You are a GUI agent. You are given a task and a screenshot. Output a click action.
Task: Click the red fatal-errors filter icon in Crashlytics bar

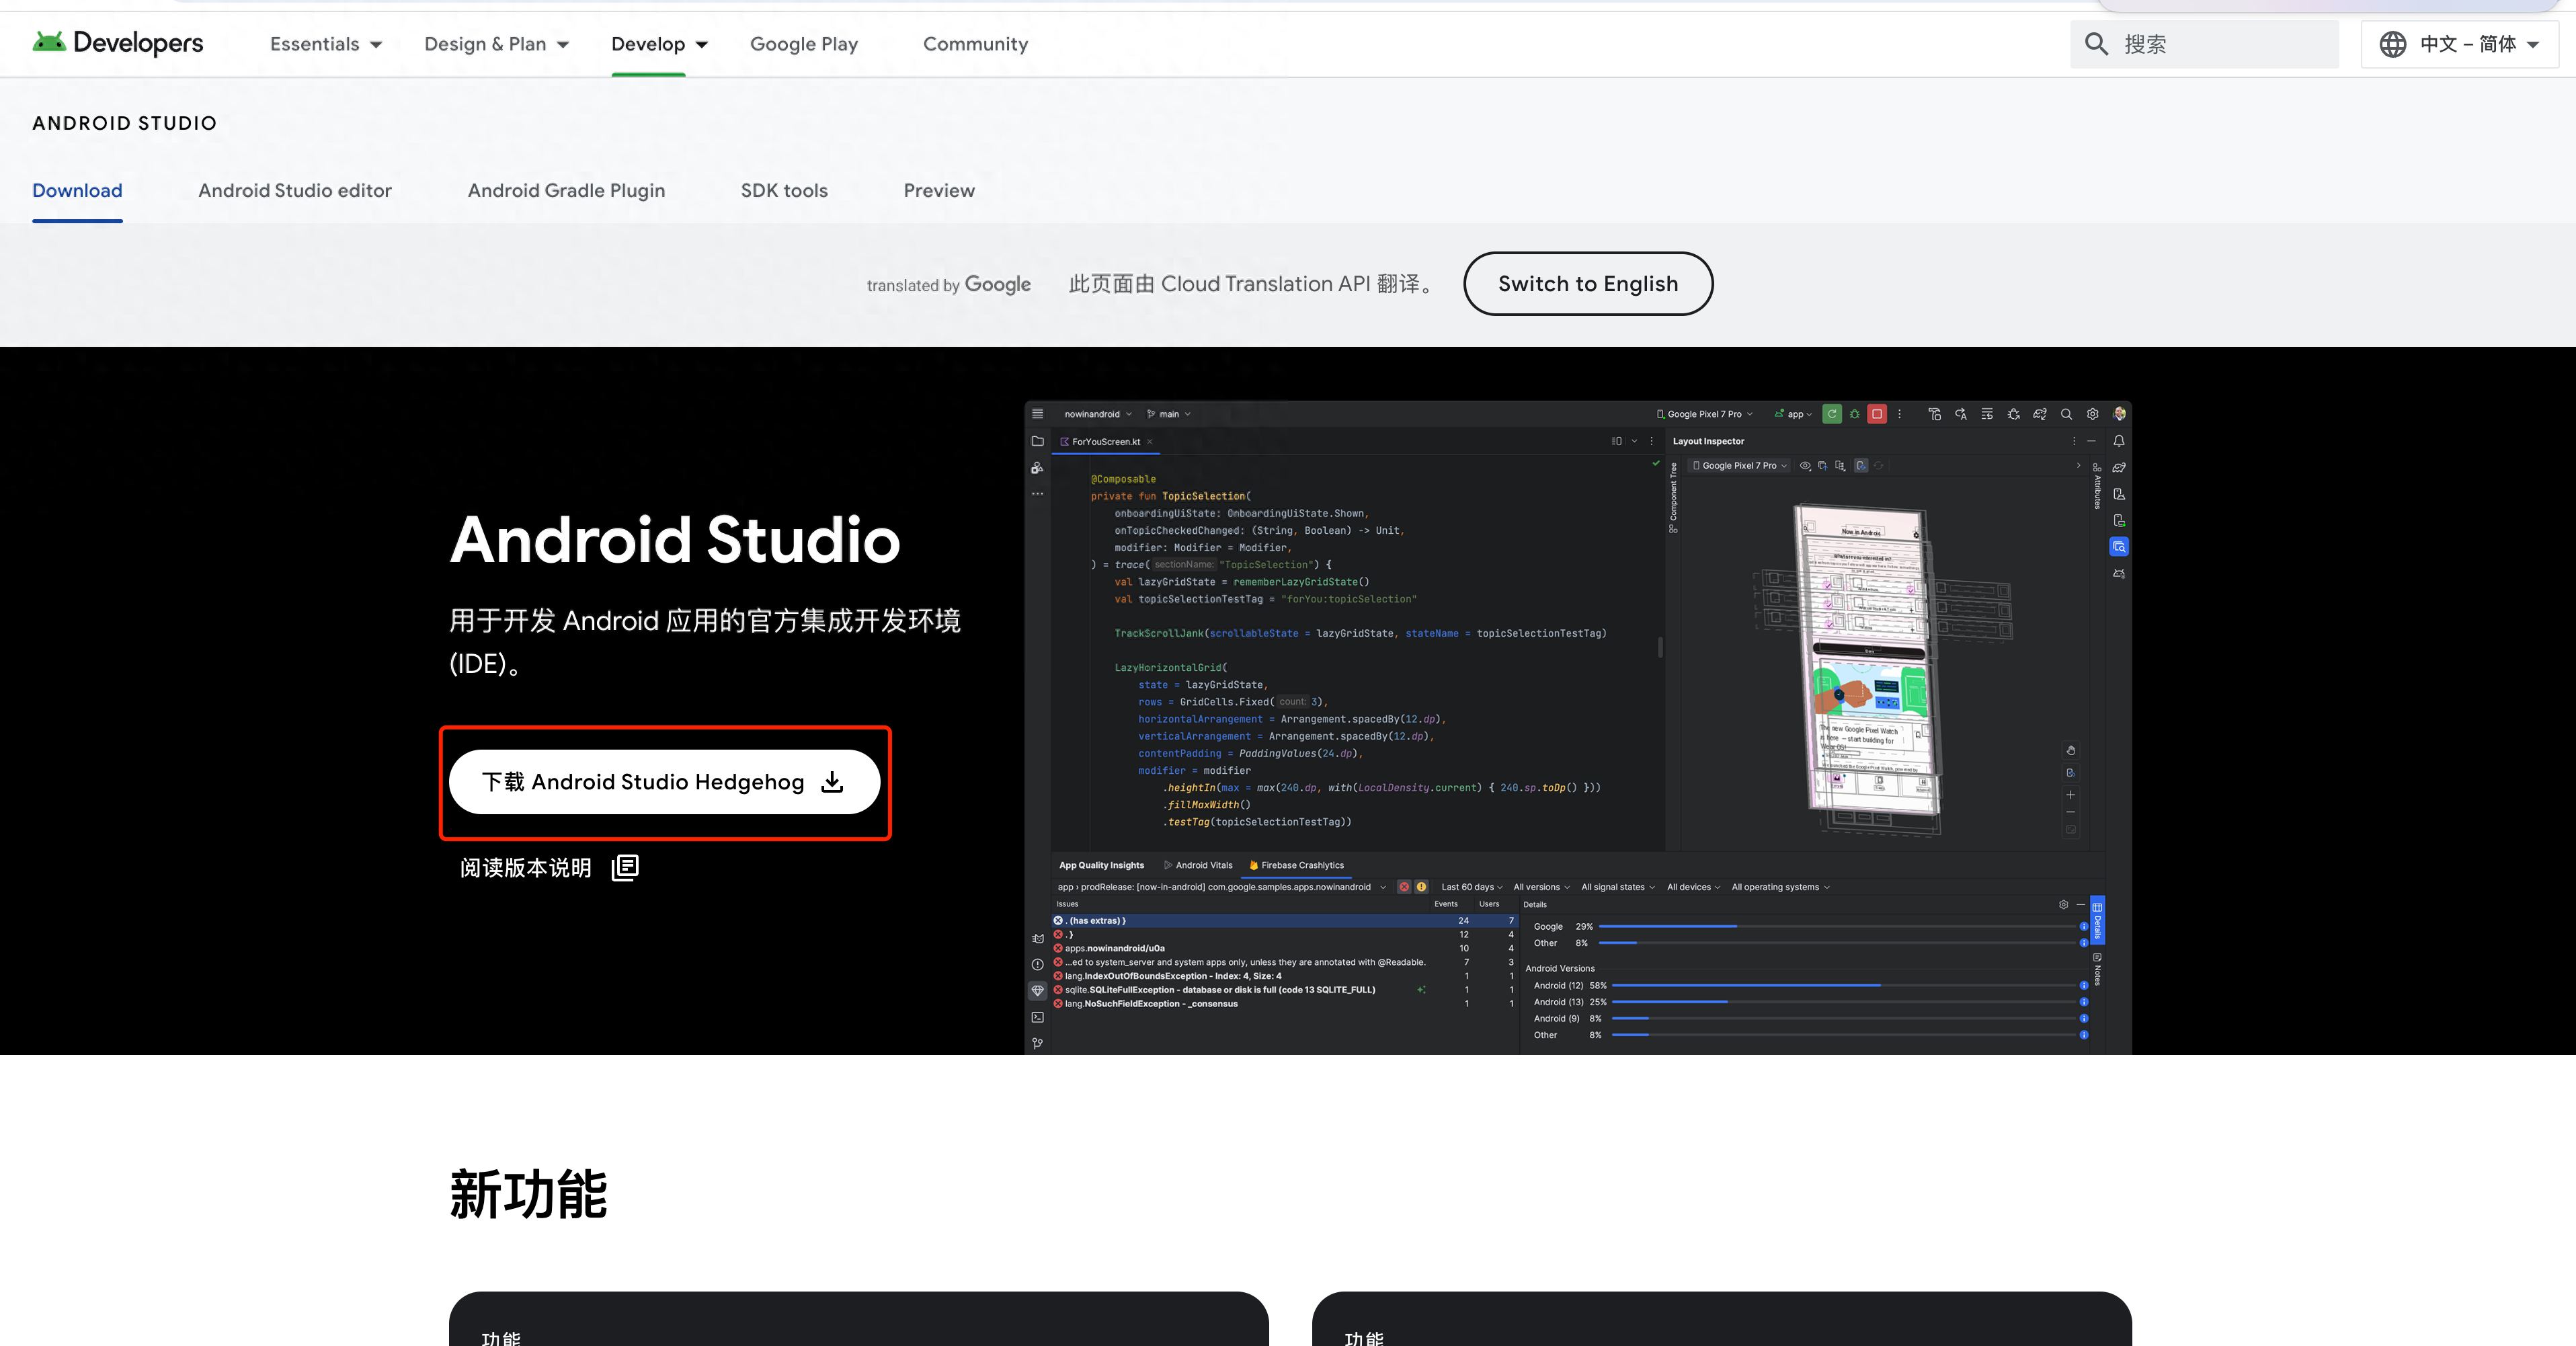pyautogui.click(x=1404, y=887)
